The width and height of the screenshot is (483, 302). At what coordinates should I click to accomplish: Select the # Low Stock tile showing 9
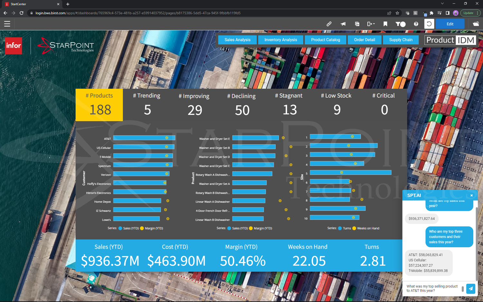pos(336,105)
